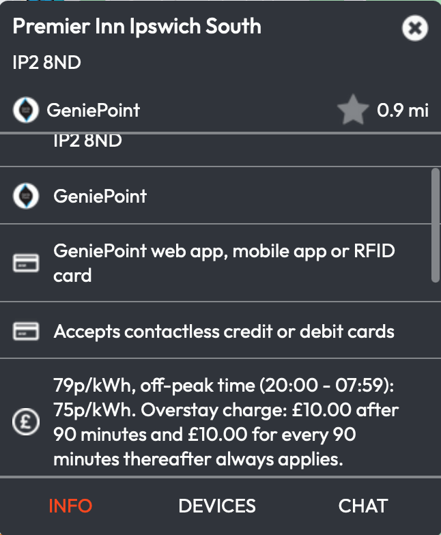Click the card icon beside contactless payments
The width and height of the screenshot is (441, 535).
coord(26,331)
